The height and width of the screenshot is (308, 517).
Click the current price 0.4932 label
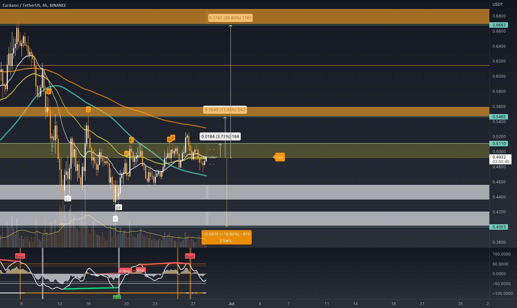click(x=499, y=157)
